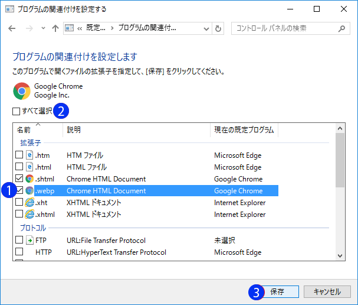Viewport: 358px width, 305px height.
Task: Collapse the プロトコル group header
Action: click(x=33, y=228)
